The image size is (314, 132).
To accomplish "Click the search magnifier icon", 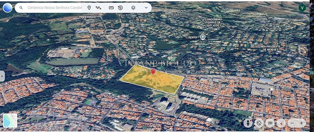I will (21, 8).
